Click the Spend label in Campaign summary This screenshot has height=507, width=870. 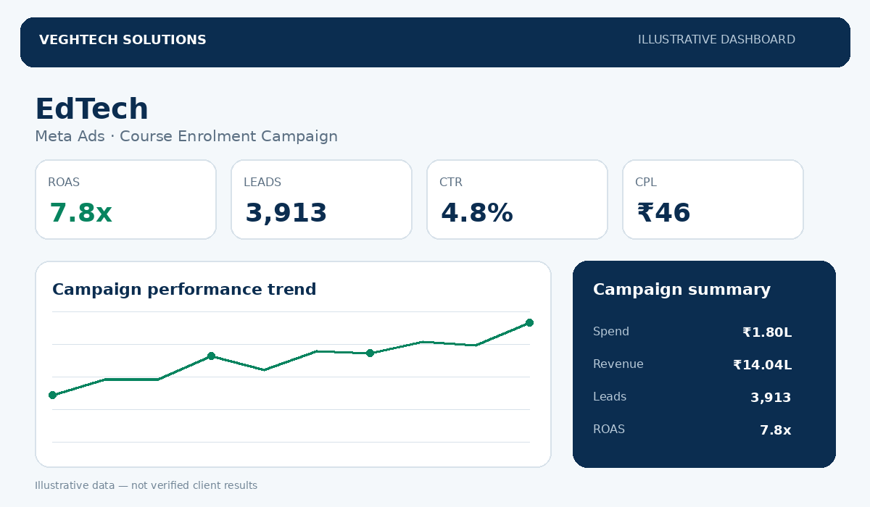611,332
